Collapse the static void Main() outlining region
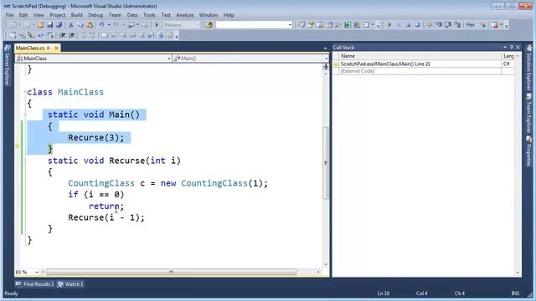The height and width of the screenshot is (301, 536). 24,115
